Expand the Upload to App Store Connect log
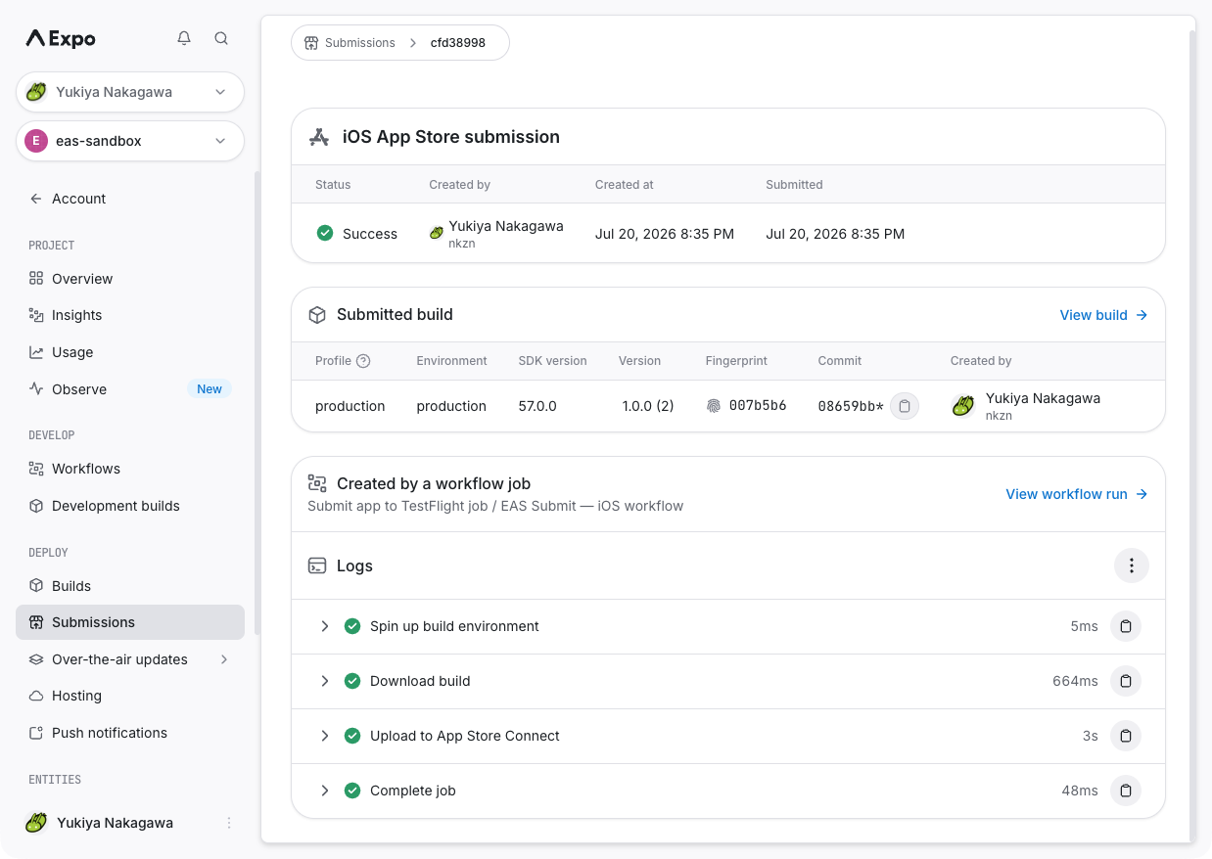 coord(325,736)
